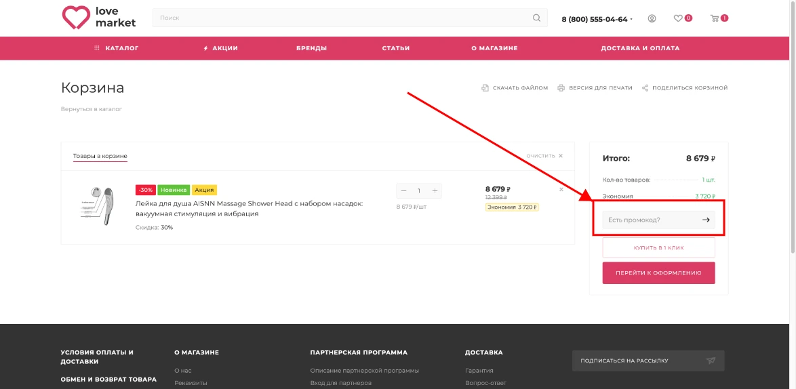The image size is (796, 389).
Task: Open the Акции menu item
Action: 220,48
